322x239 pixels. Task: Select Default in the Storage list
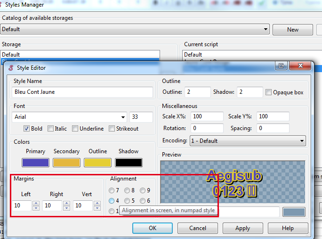(80, 55)
